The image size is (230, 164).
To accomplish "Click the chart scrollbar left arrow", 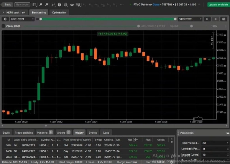I will (x=2, y=126).
